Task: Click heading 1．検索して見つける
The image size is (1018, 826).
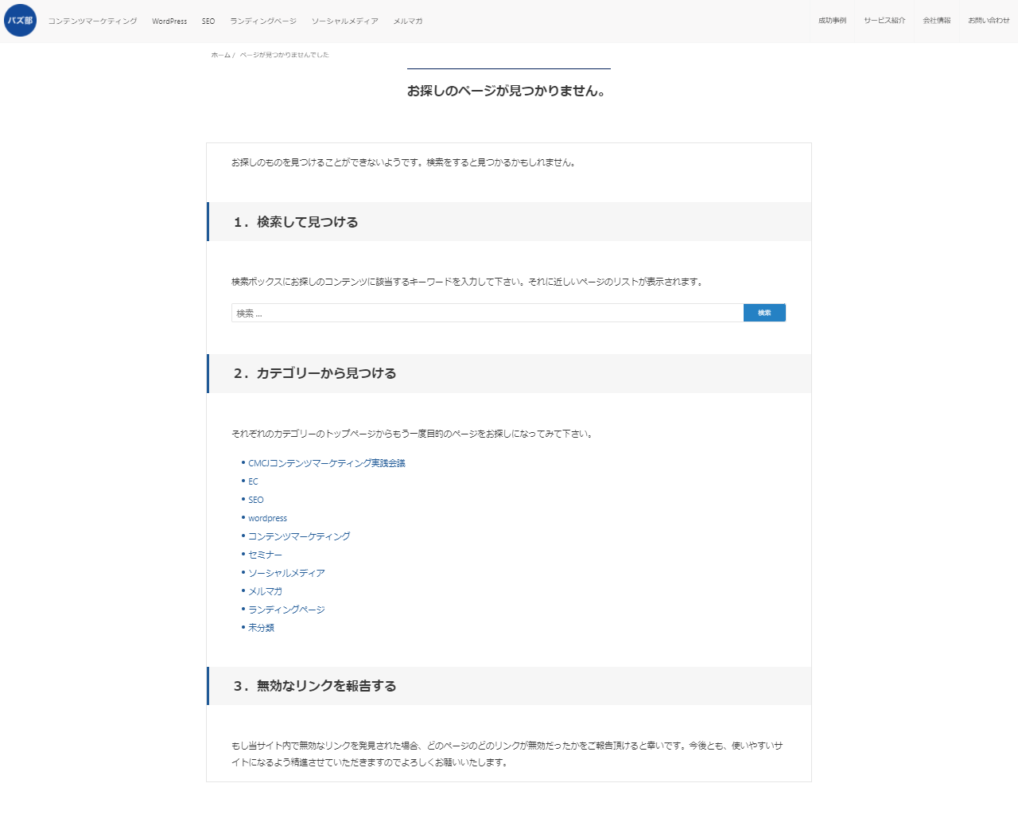Action: click(296, 222)
